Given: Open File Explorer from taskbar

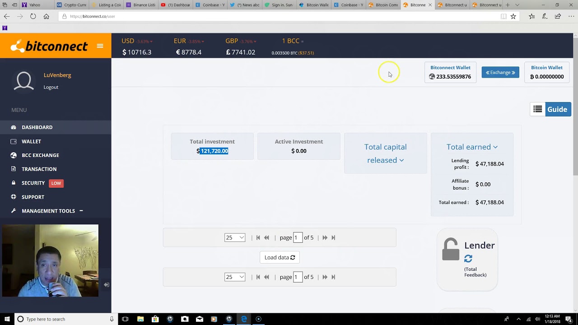Looking at the screenshot, I should point(140,319).
